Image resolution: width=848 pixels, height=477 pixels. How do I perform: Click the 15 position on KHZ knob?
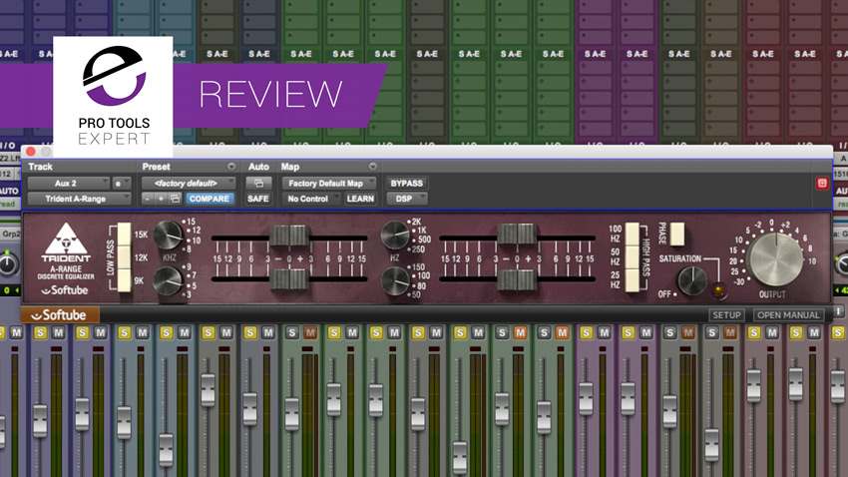pyautogui.click(x=191, y=222)
